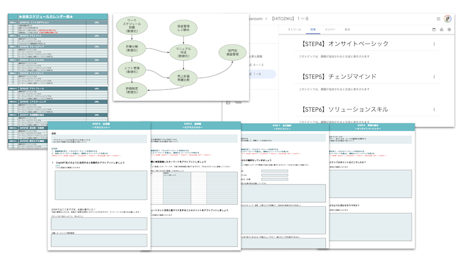Open the profile avatar in Classroom header
The height and width of the screenshot is (255, 459).
[x=448, y=19]
